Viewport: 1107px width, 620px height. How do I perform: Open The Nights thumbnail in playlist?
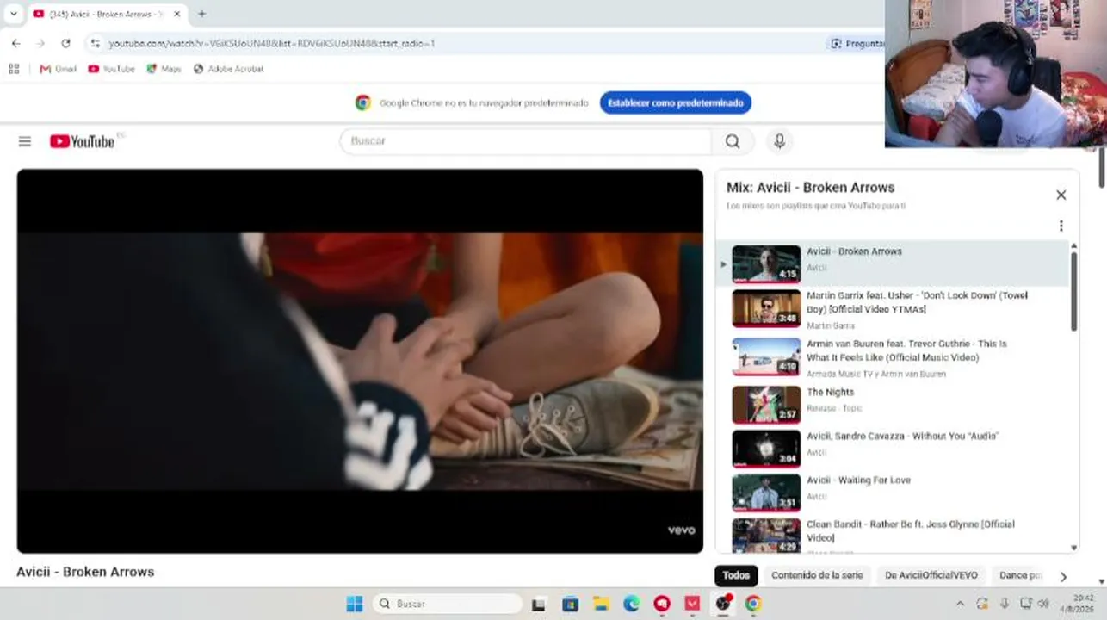point(766,405)
